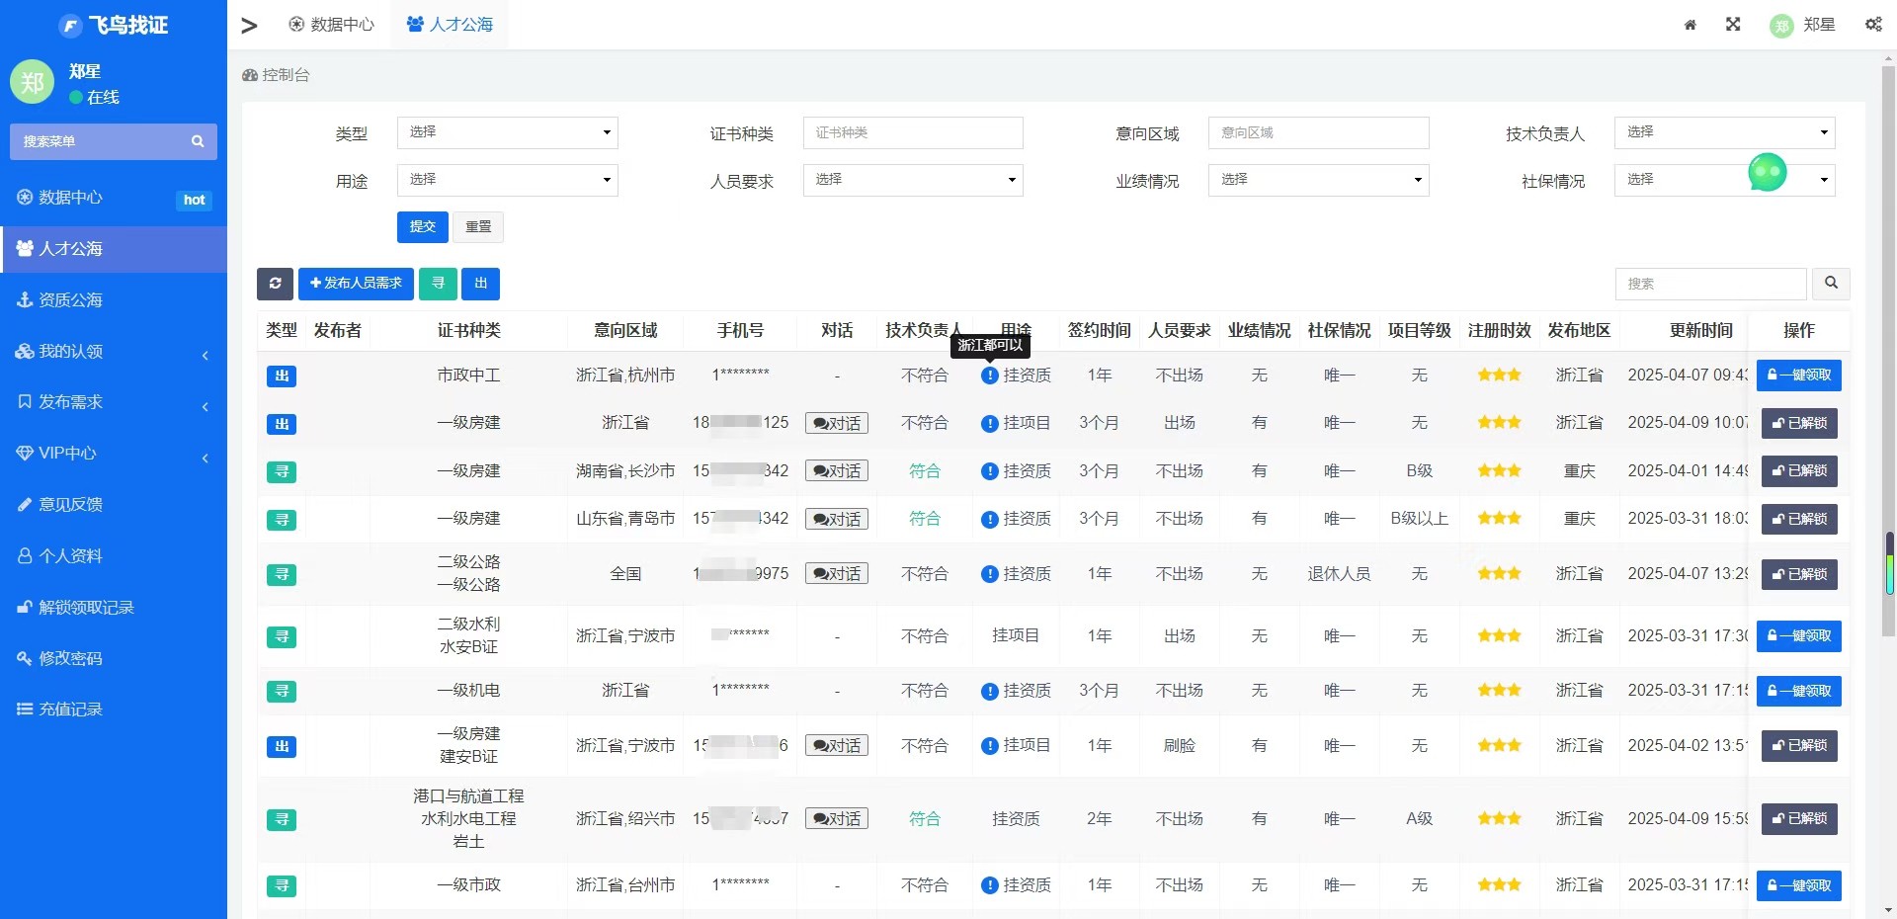1897x919 pixels.
Task: Click the home icon in top bar
Action: [1691, 25]
